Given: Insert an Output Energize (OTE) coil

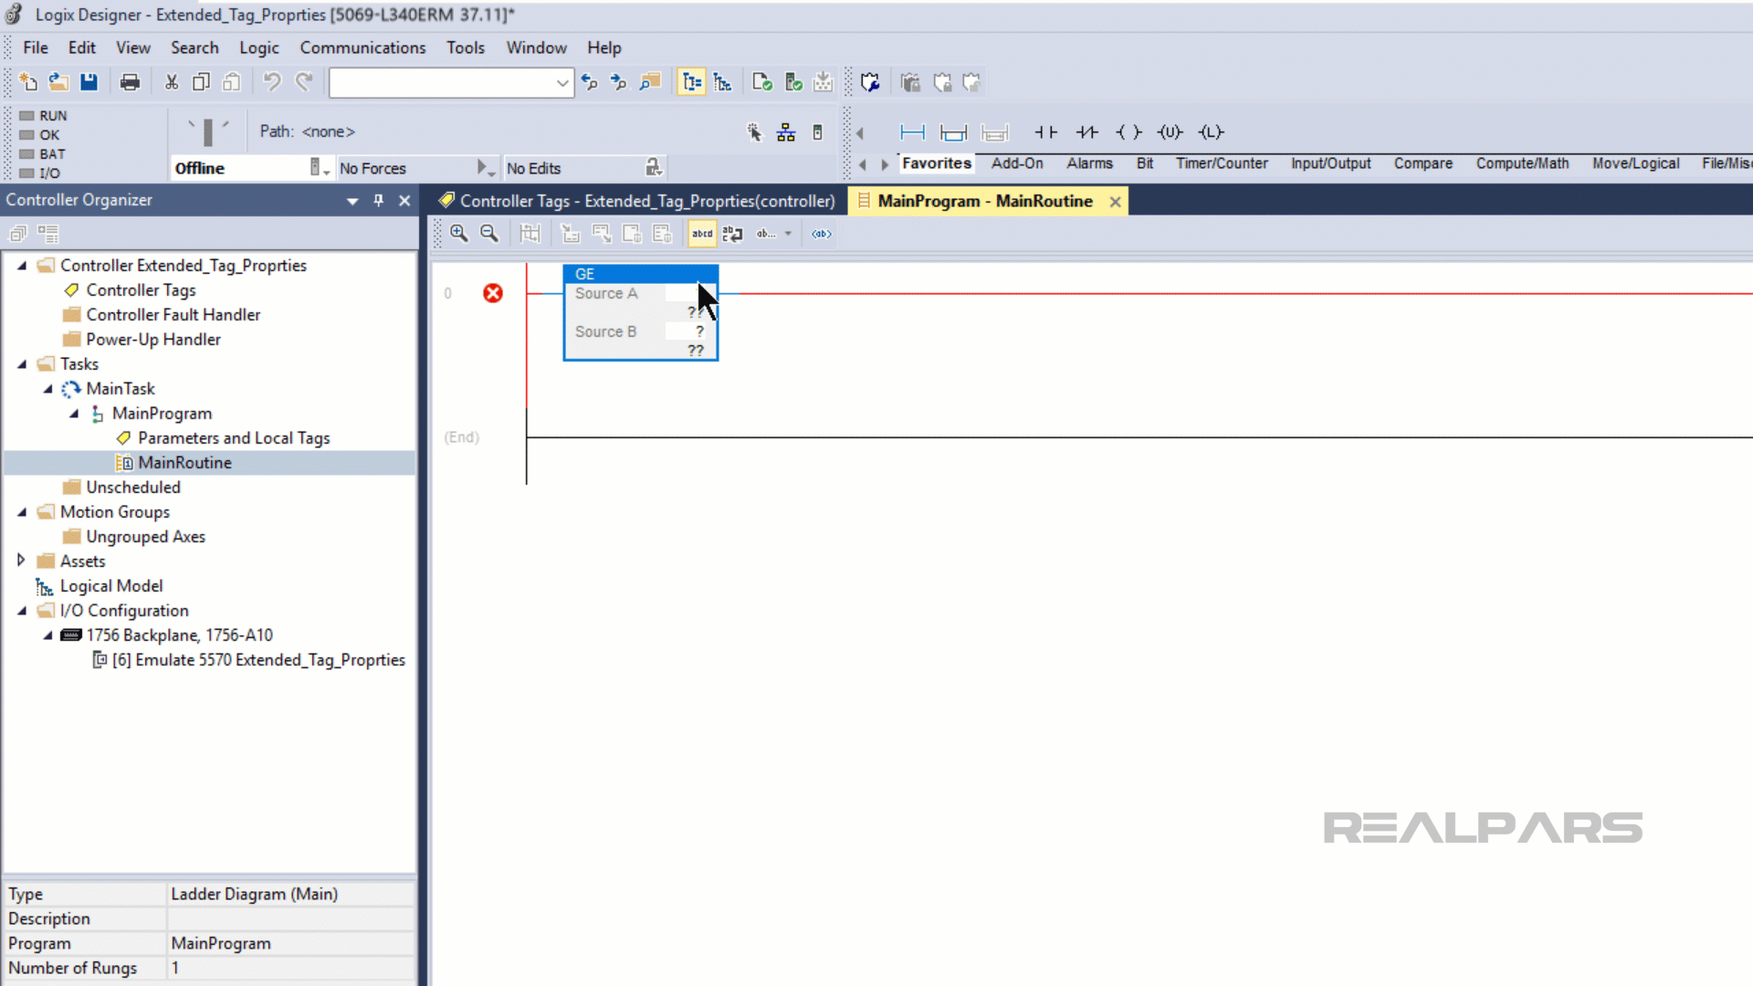Looking at the screenshot, I should [x=1128, y=132].
